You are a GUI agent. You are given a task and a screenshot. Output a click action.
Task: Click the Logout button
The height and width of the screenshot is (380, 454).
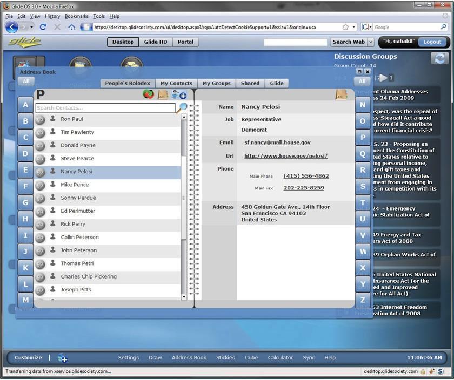432,42
